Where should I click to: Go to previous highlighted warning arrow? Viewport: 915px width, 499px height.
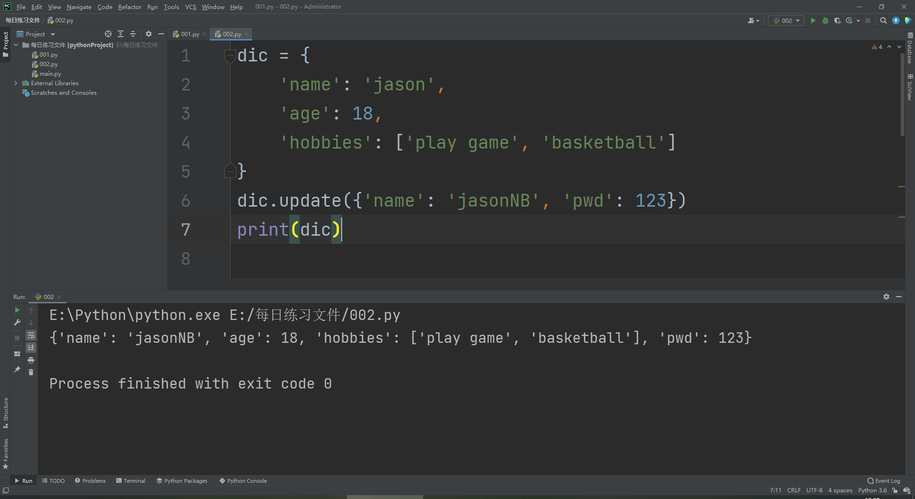pyautogui.click(x=889, y=47)
